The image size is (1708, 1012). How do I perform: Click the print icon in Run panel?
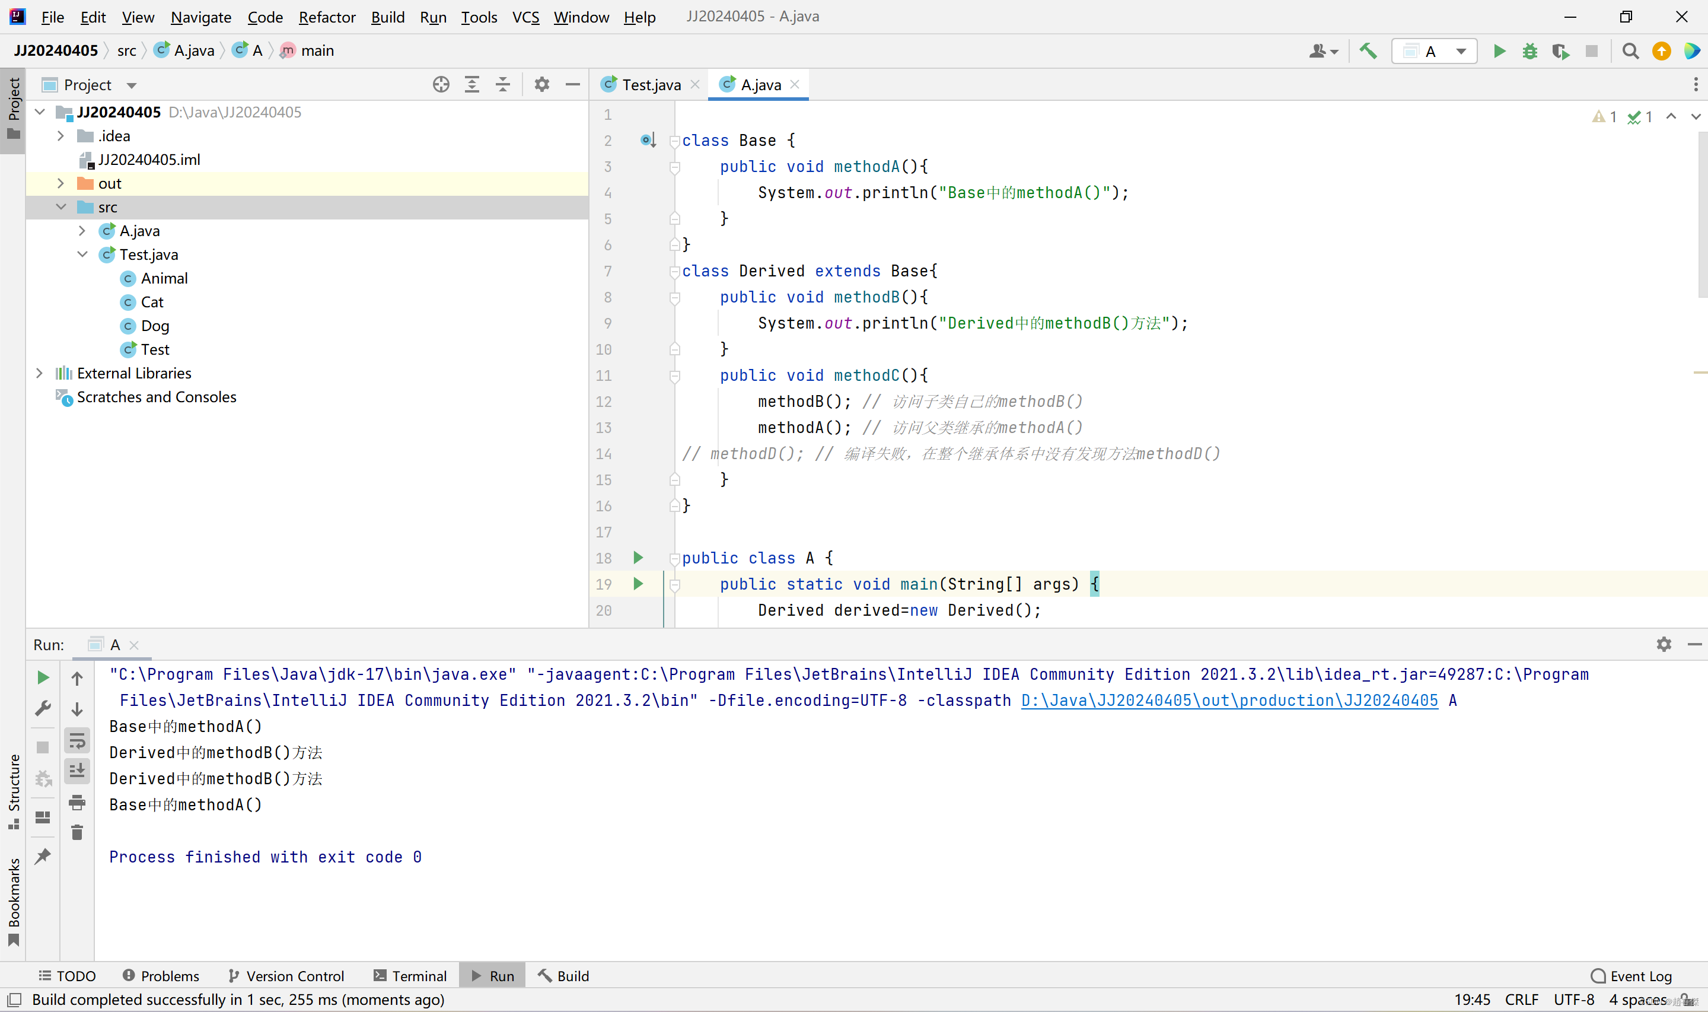[77, 803]
